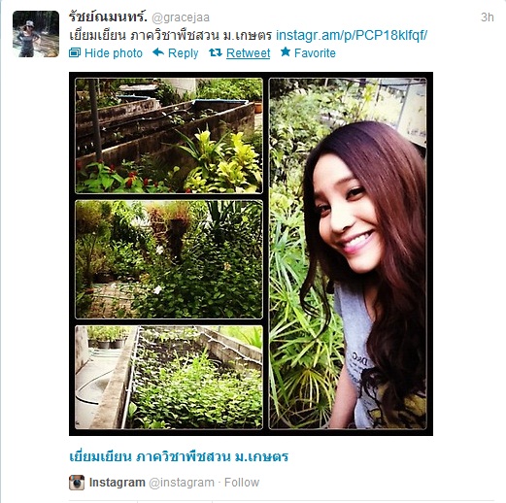
Task: Click the Hide photo icon
Action: pos(75,52)
